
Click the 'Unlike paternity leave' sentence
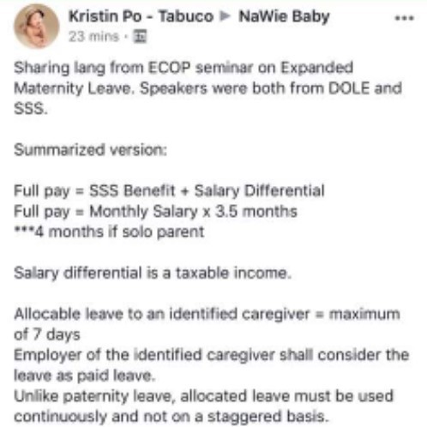[x=204, y=396]
